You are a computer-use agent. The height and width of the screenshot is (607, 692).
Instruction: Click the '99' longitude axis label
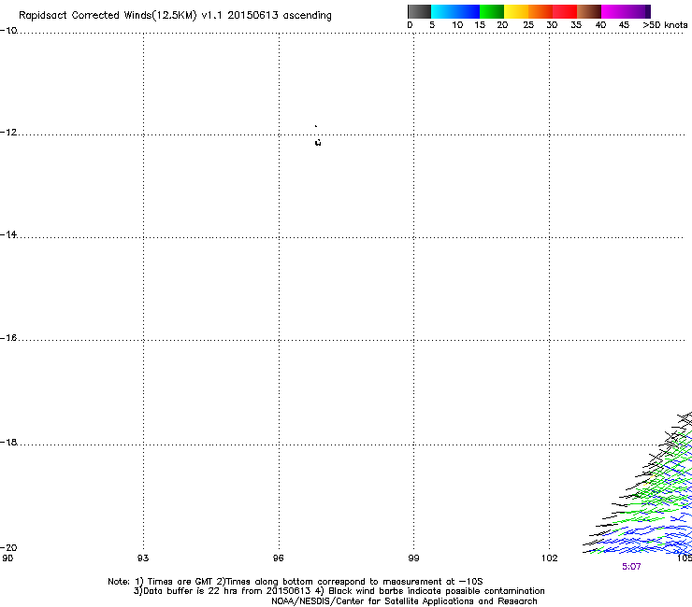tap(413, 558)
